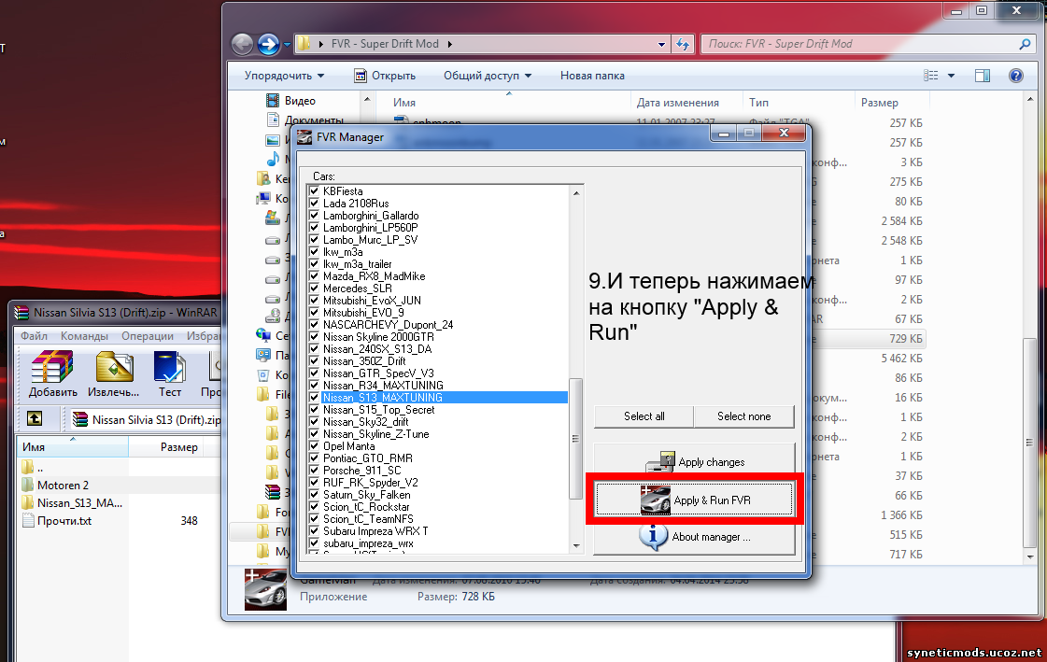Expand the Общий доступ dropdown
This screenshot has width=1047, height=662.
pyautogui.click(x=487, y=76)
